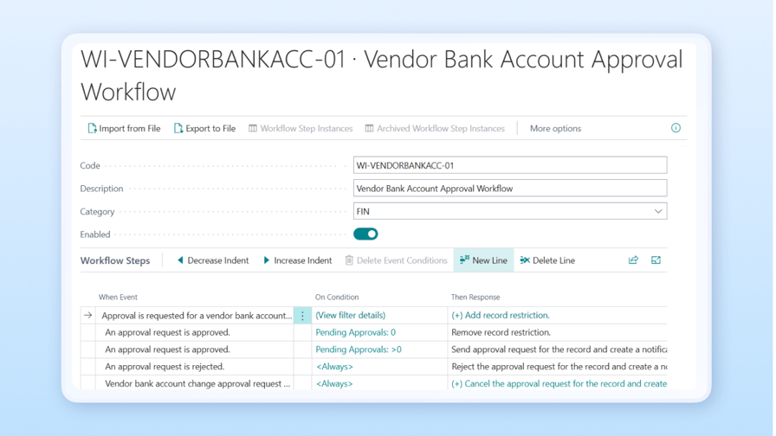
Task: Open Workflow Step Instances
Action: 301,129
